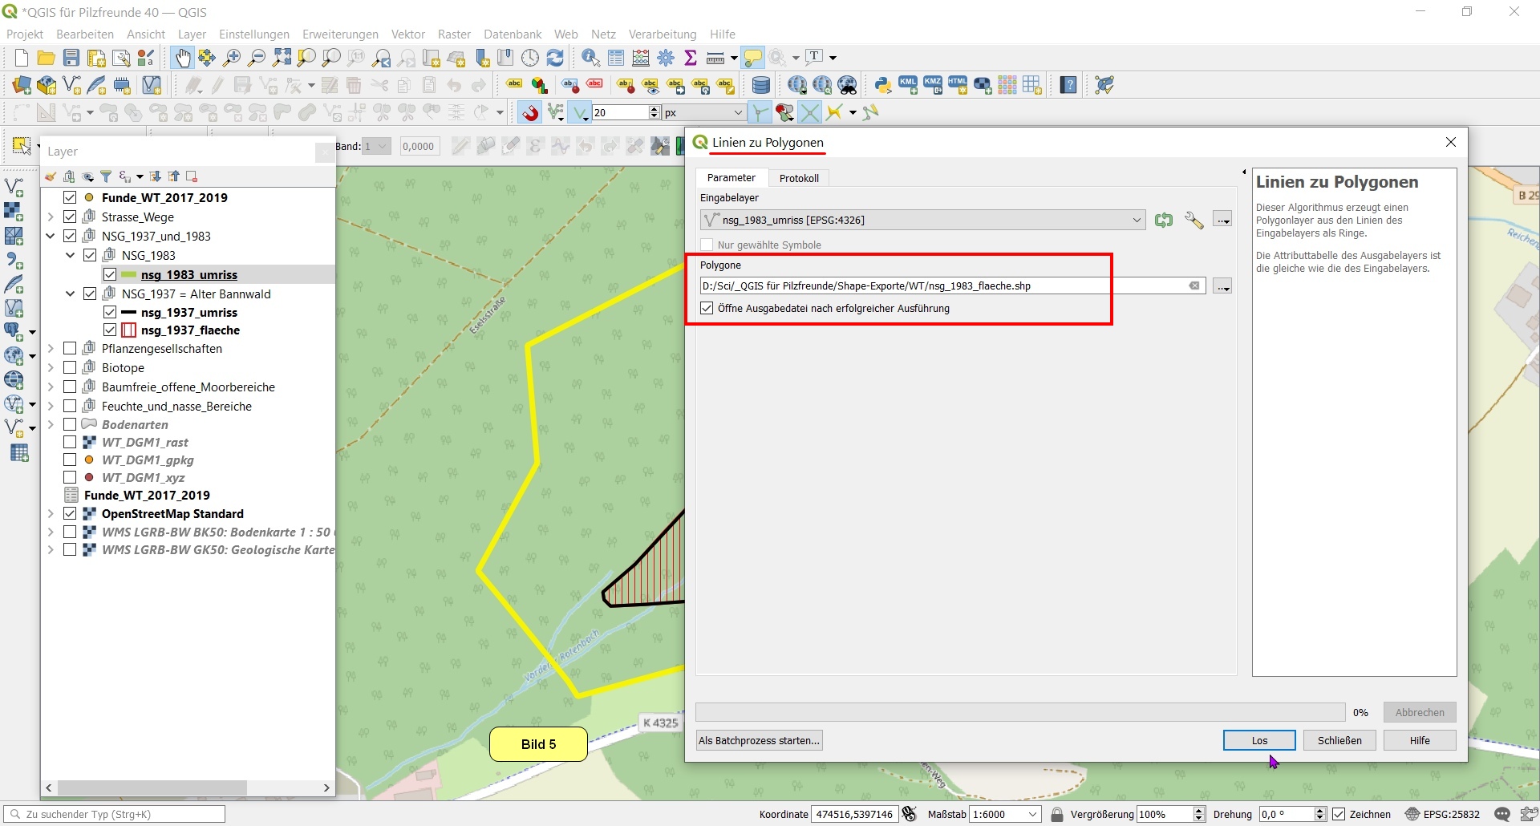The image size is (1540, 826).
Task: Select the Pan Map hand tool
Action: click(x=183, y=58)
